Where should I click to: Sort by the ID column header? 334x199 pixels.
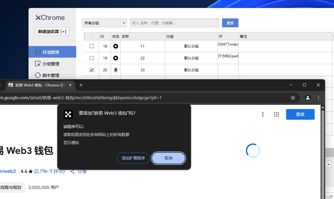[105, 36]
